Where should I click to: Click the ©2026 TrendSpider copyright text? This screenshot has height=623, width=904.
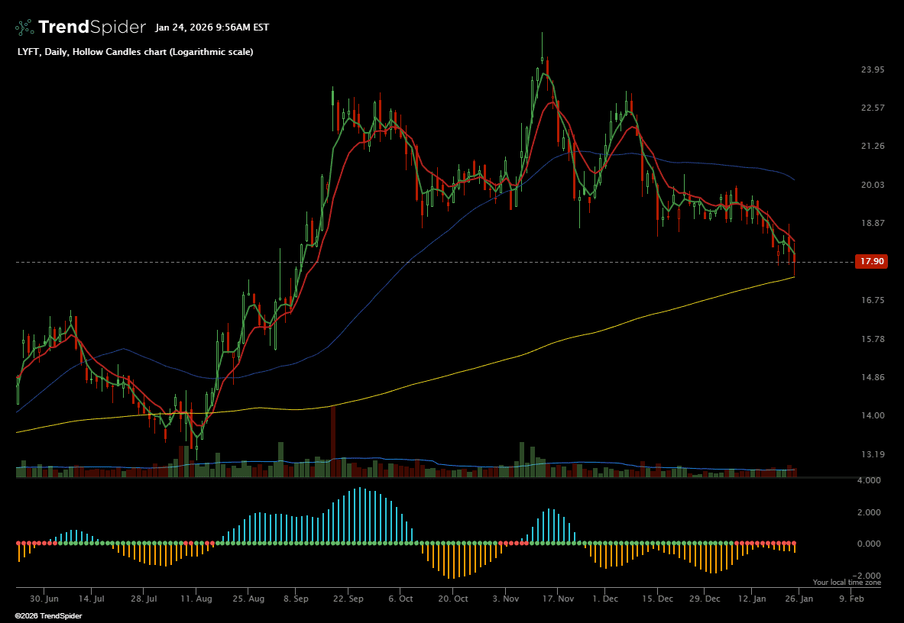coord(48,615)
